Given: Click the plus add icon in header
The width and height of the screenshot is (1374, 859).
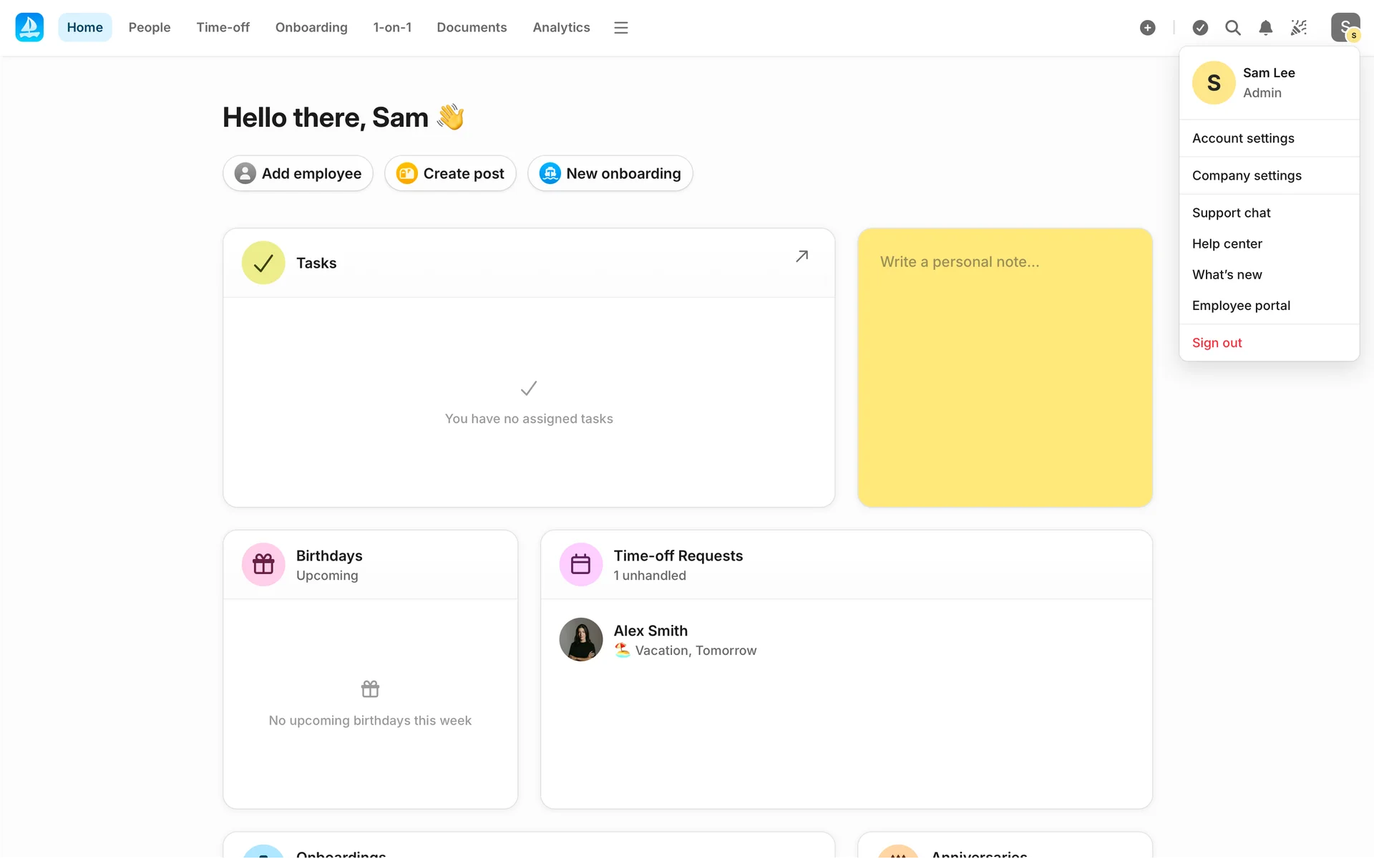Looking at the screenshot, I should pos(1147,27).
